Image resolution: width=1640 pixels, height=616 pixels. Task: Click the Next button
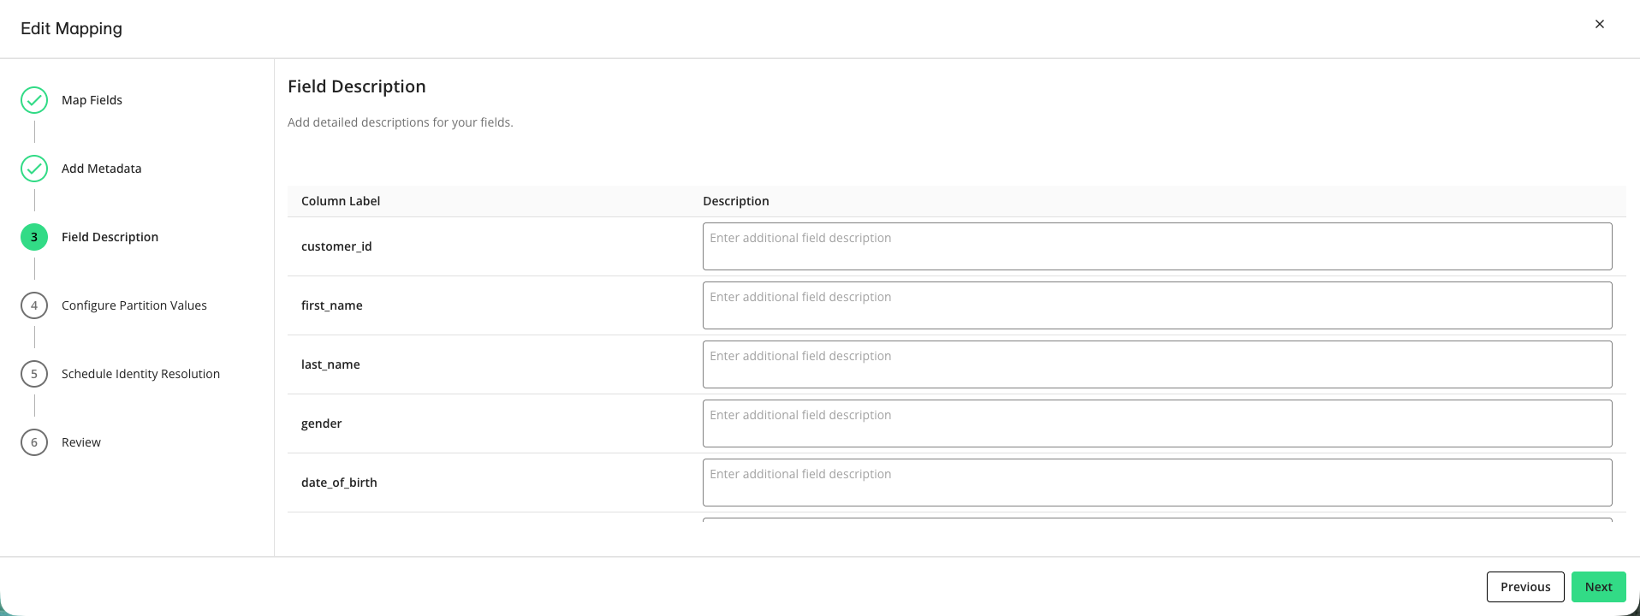(x=1598, y=587)
